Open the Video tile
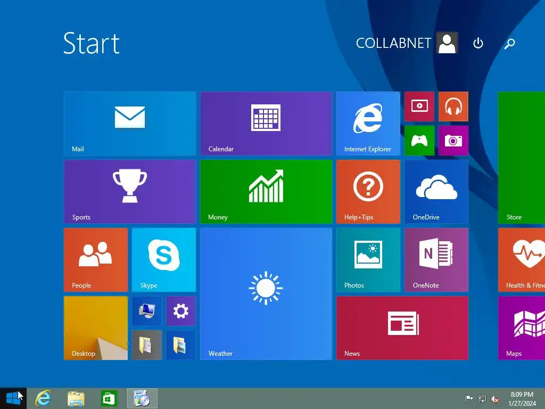The image size is (545, 409). tap(419, 106)
